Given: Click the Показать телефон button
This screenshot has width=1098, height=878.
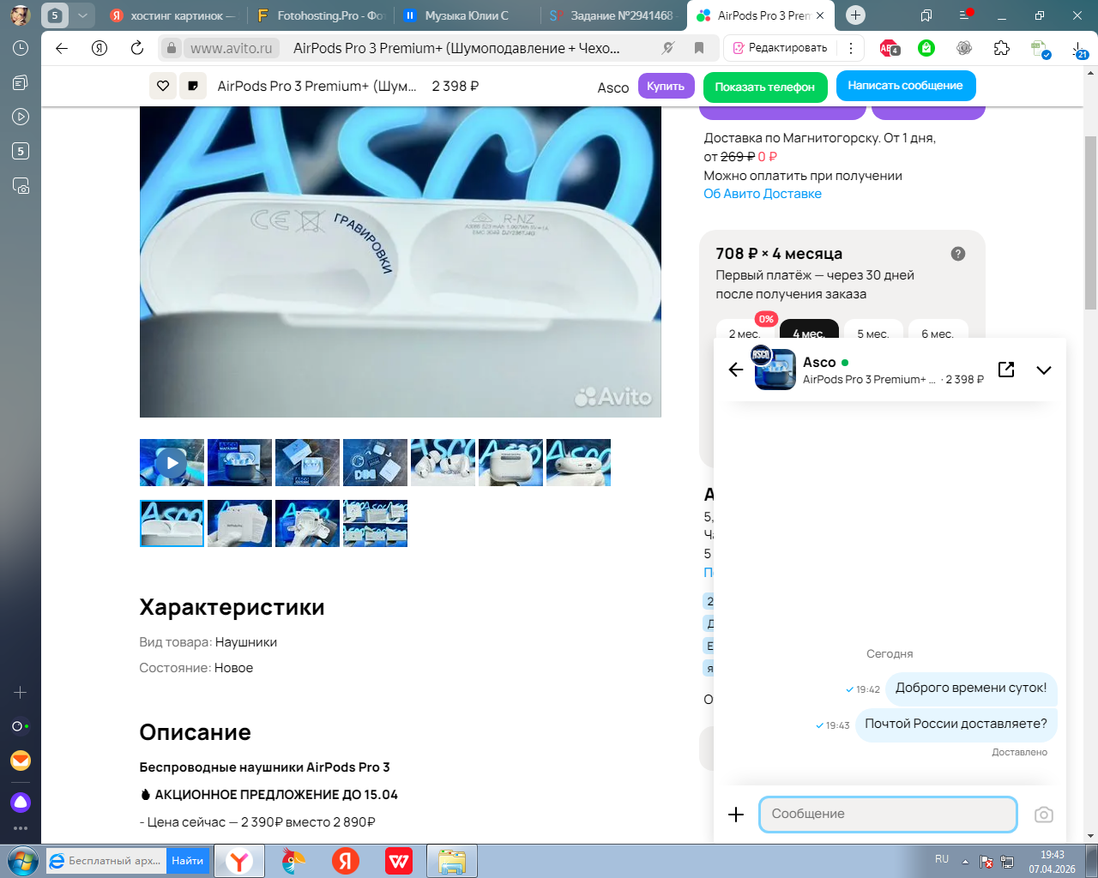Looking at the screenshot, I should [x=765, y=87].
